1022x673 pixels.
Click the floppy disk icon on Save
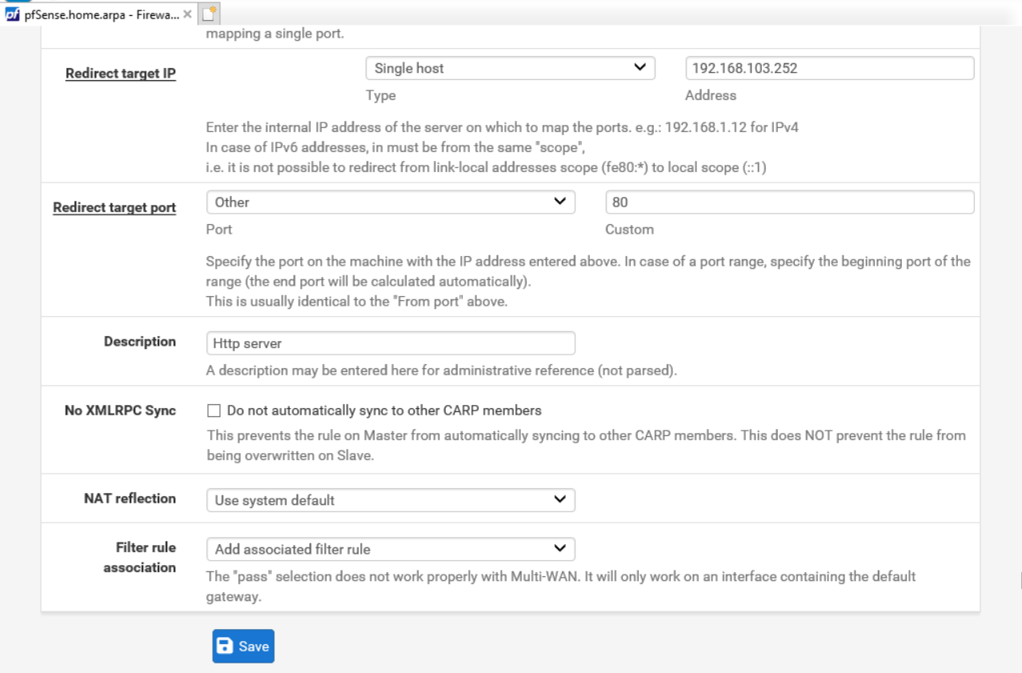coord(226,647)
